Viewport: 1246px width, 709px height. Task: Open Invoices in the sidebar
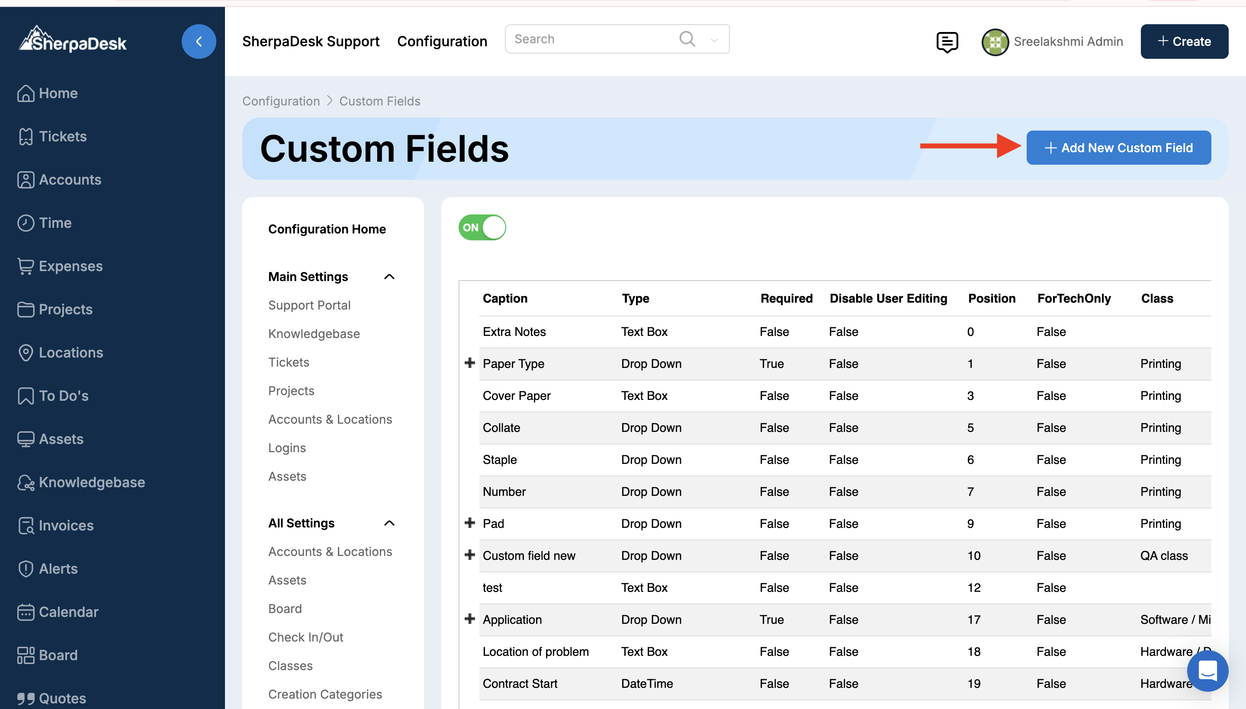coord(66,525)
